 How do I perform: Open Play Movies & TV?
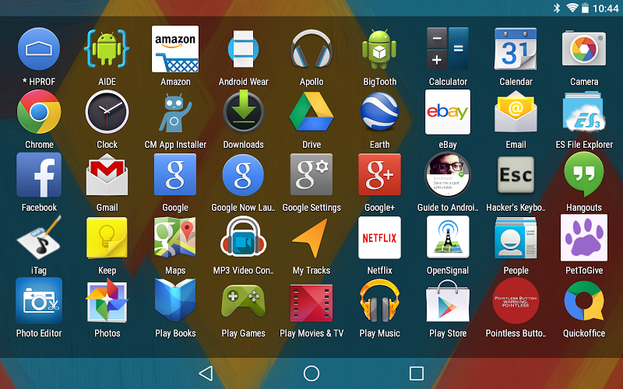[x=311, y=303]
